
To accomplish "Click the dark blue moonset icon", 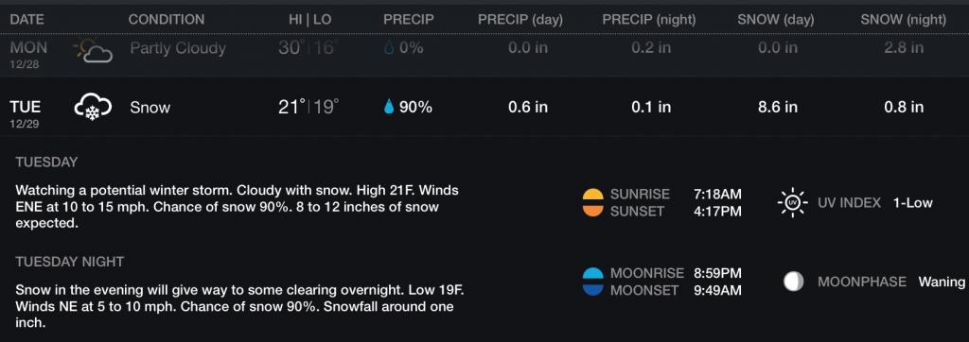I will tap(592, 290).
